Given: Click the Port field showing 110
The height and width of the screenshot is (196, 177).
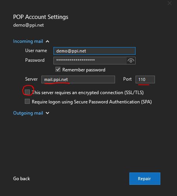Looking at the screenshot, I should [145, 79].
